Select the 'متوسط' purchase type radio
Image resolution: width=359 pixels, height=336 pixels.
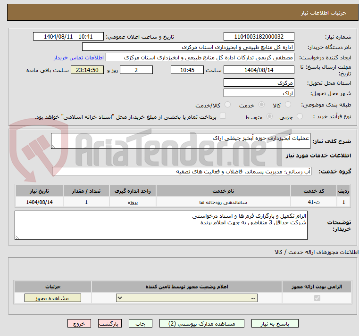tap(269, 116)
